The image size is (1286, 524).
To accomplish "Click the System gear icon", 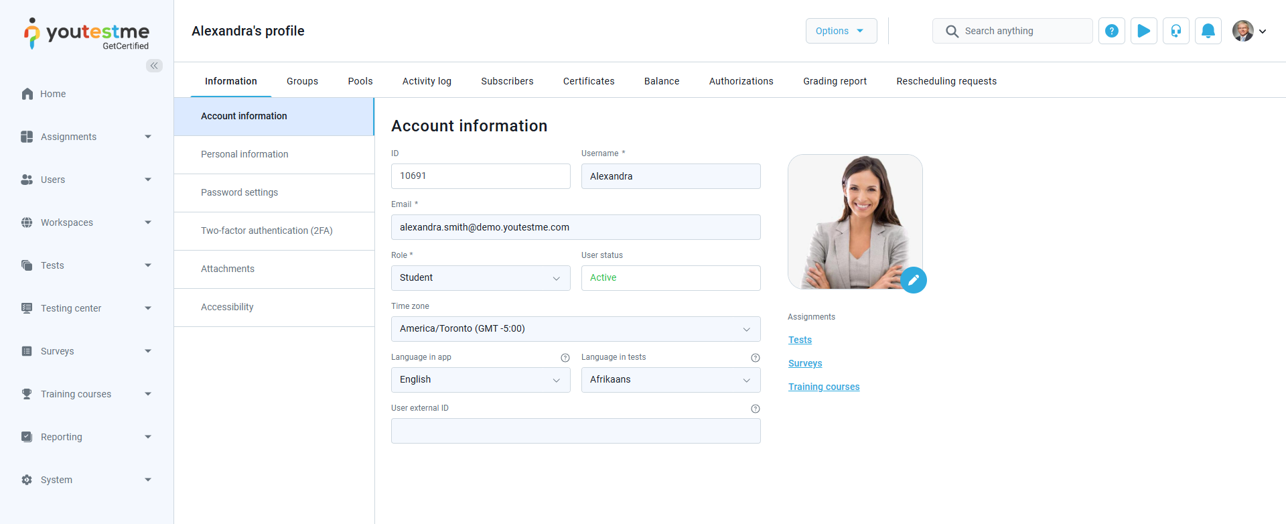I will pyautogui.click(x=27, y=480).
